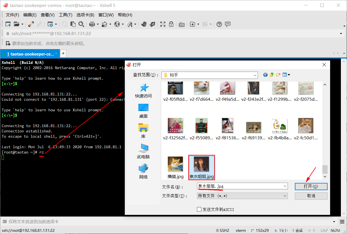This screenshot has width=347, height=234.
Task: Click the scroll down arrow of file list
Action: click(x=325, y=177)
